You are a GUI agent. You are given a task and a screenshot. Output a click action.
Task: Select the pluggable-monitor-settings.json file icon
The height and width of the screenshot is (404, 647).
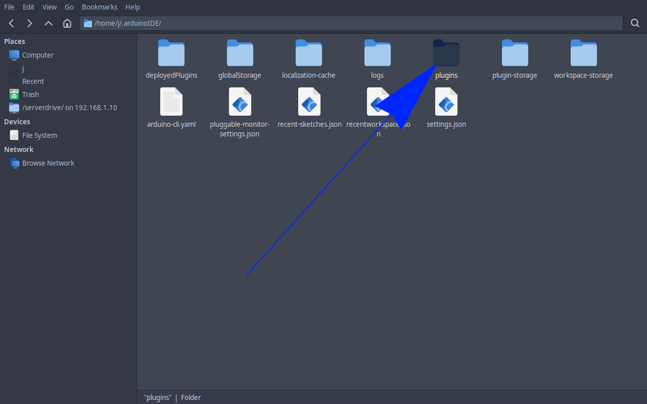tap(240, 102)
